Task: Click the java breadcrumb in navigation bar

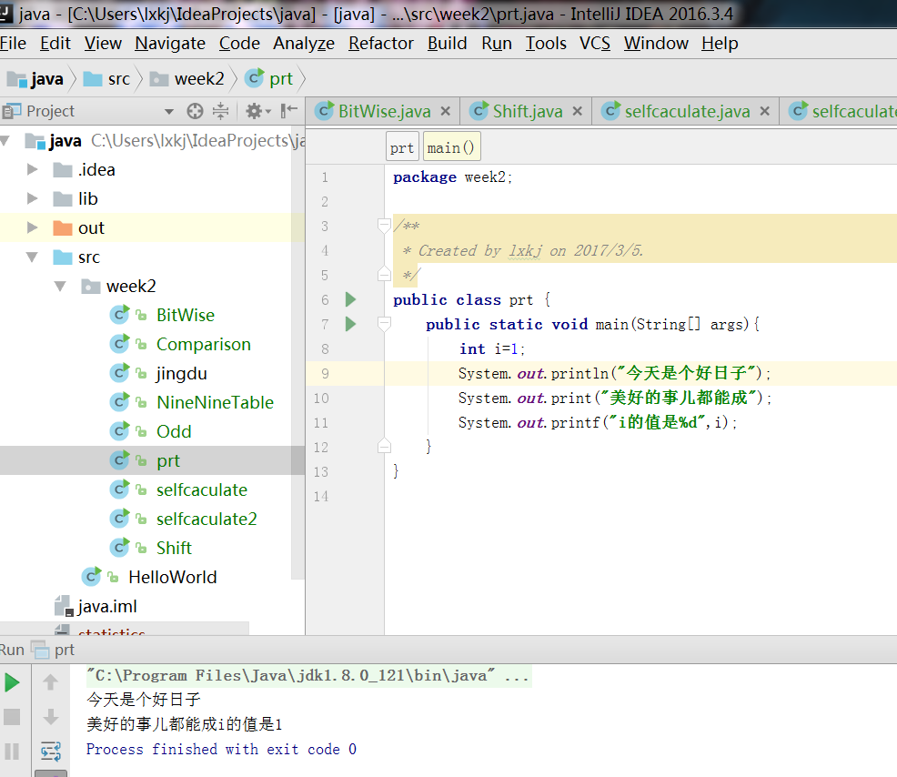Action: click(x=36, y=78)
